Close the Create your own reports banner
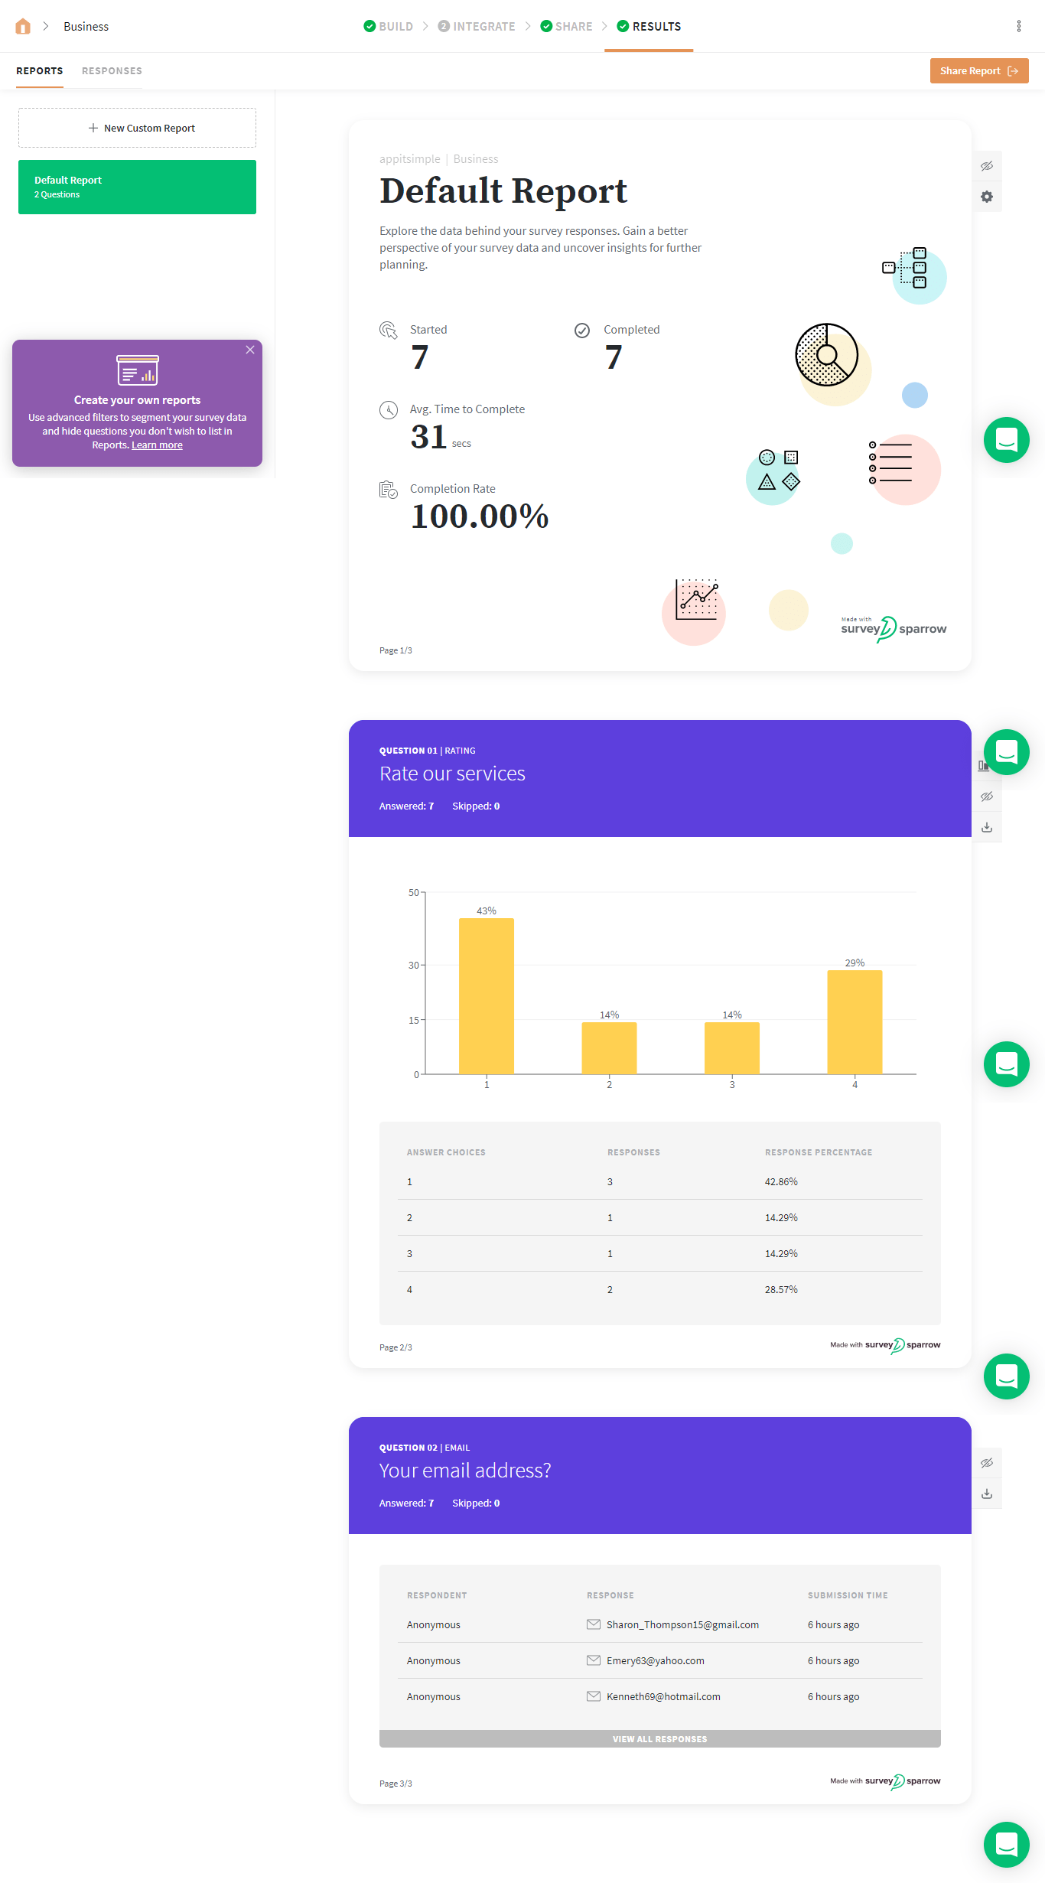Screen dimensions: 1045x1883 (250, 350)
